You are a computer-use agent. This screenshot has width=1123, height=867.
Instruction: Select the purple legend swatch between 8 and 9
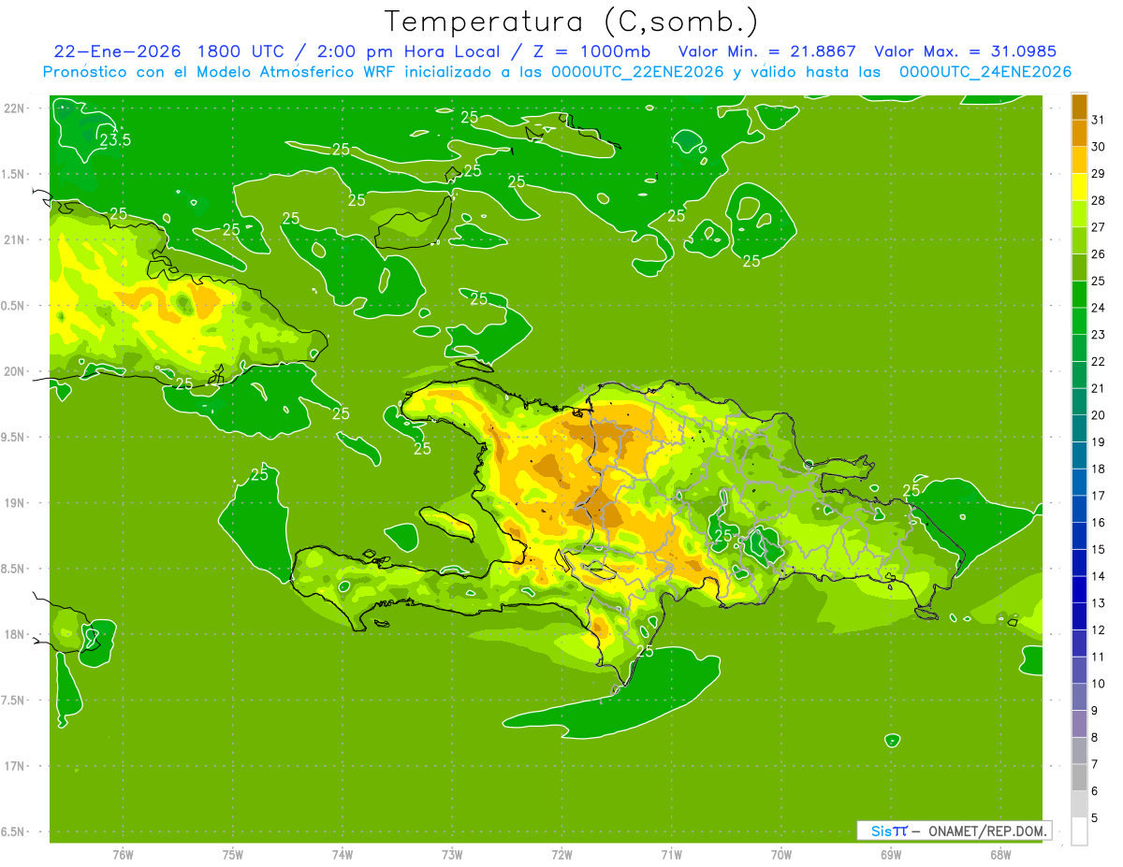1079,724
